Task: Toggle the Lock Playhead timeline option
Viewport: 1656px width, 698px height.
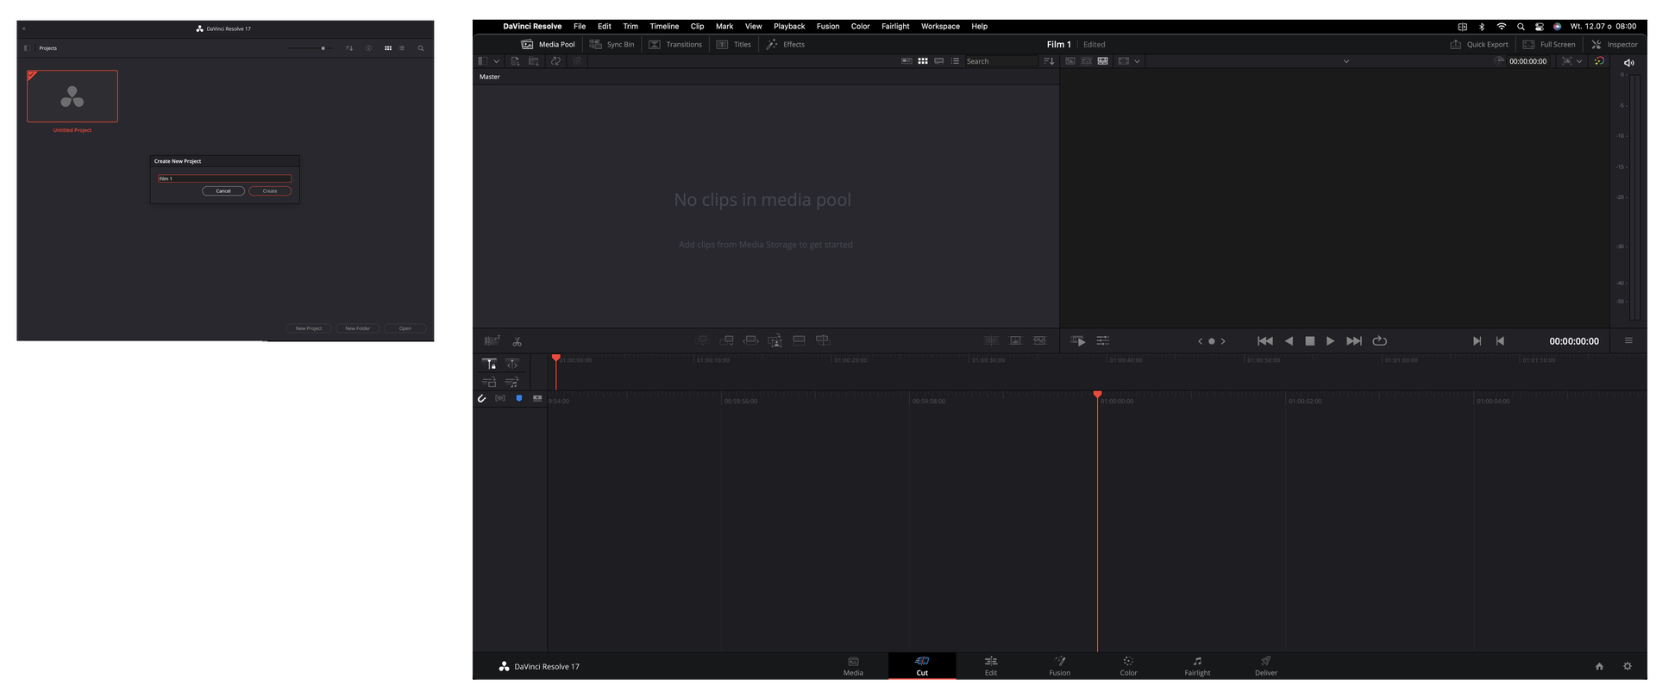Action: (489, 364)
